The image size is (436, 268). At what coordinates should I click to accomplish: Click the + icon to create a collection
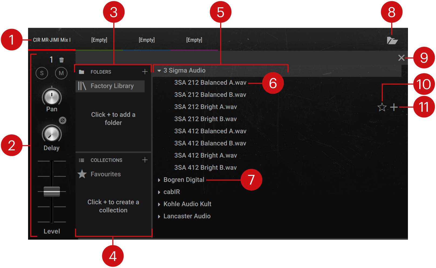pyautogui.click(x=145, y=160)
